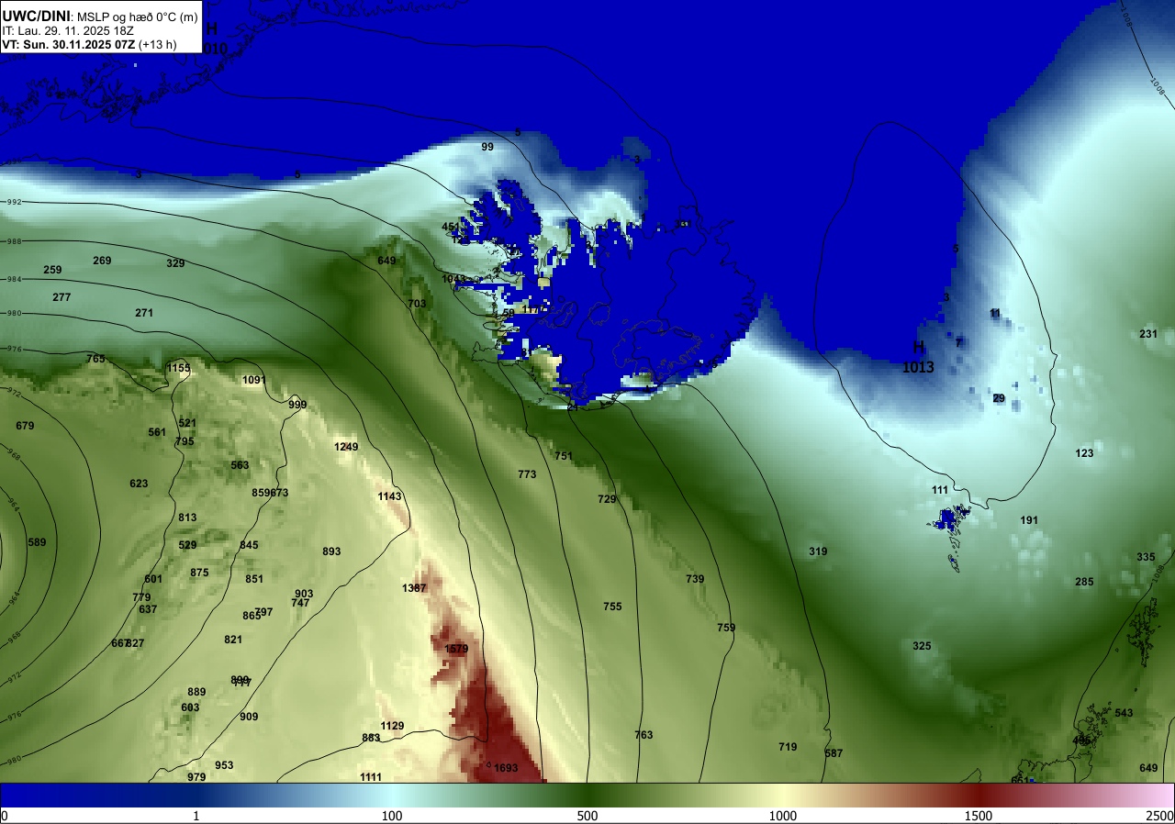Click the 1579 freezing-level height value
This screenshot has width=1175, height=824.
pos(456,649)
